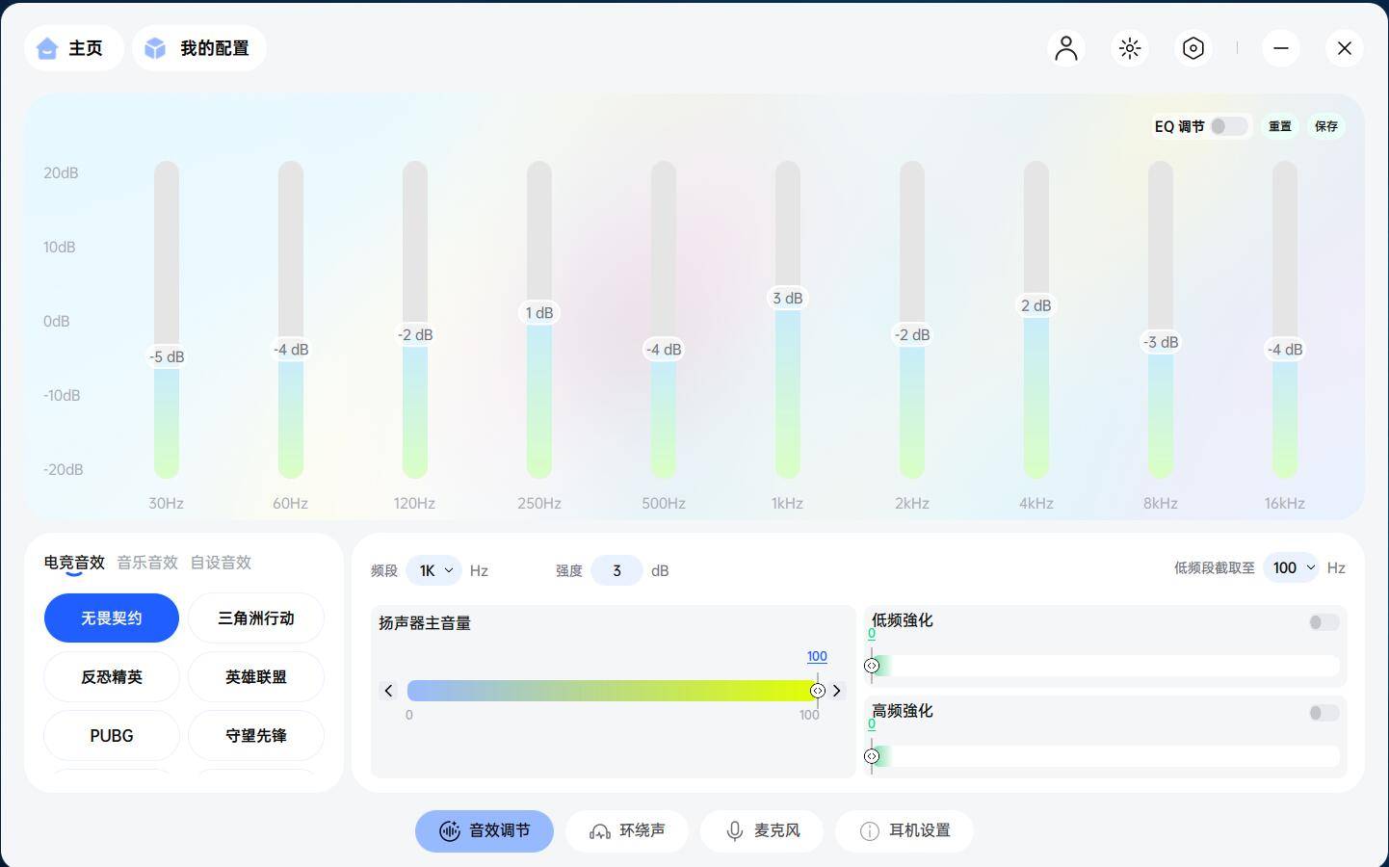Click the 120Hz EQ slider handle

coord(415,335)
